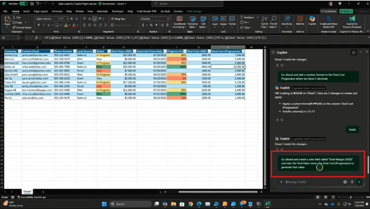Turn off the AutoSave toggle
Screen dimensions: 370x209
tap(24, 4)
